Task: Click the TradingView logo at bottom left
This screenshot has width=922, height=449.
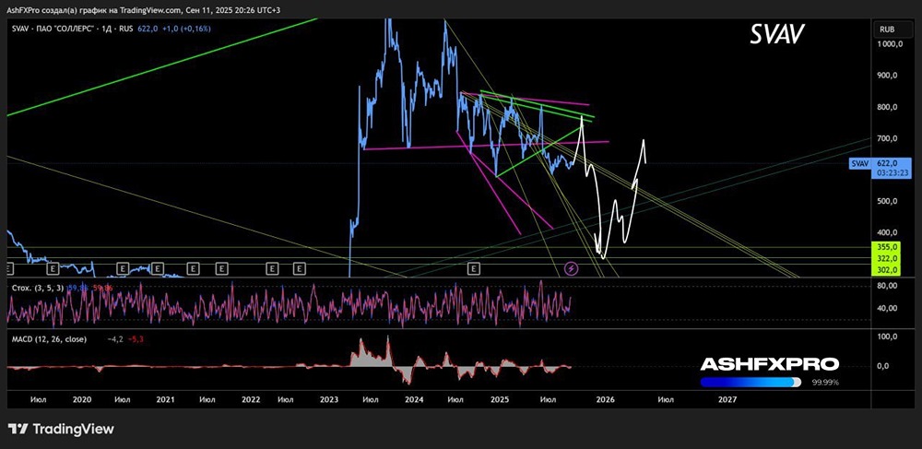Action: pos(61,429)
